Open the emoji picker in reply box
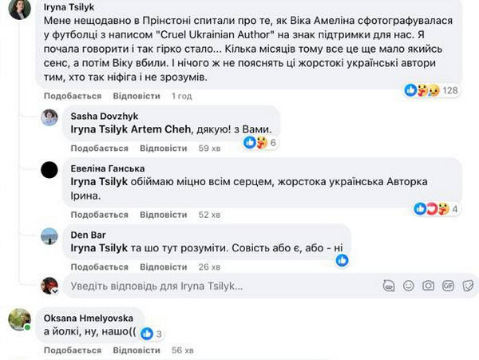 click(x=409, y=286)
